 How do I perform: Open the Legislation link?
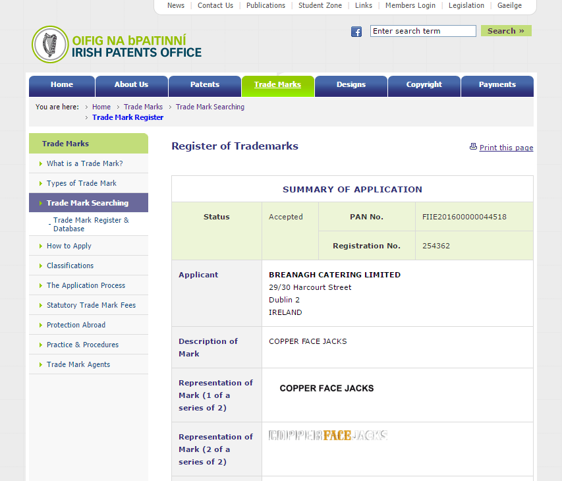pos(466,5)
